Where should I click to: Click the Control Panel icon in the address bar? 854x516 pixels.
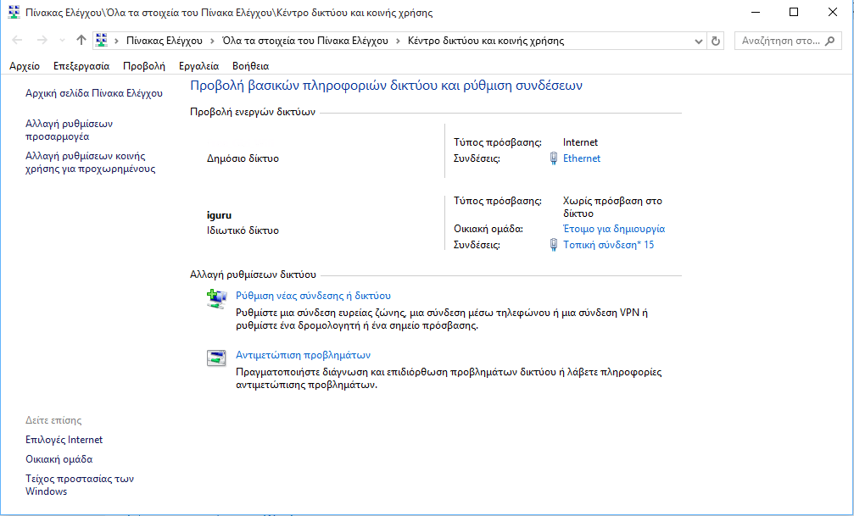click(103, 41)
